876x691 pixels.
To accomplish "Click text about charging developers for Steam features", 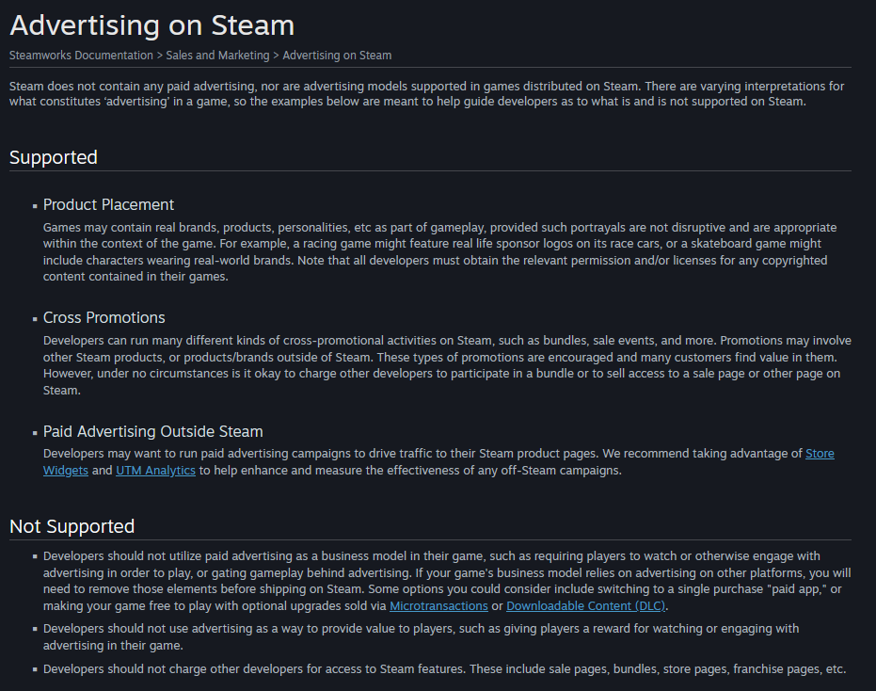I will 444,668.
